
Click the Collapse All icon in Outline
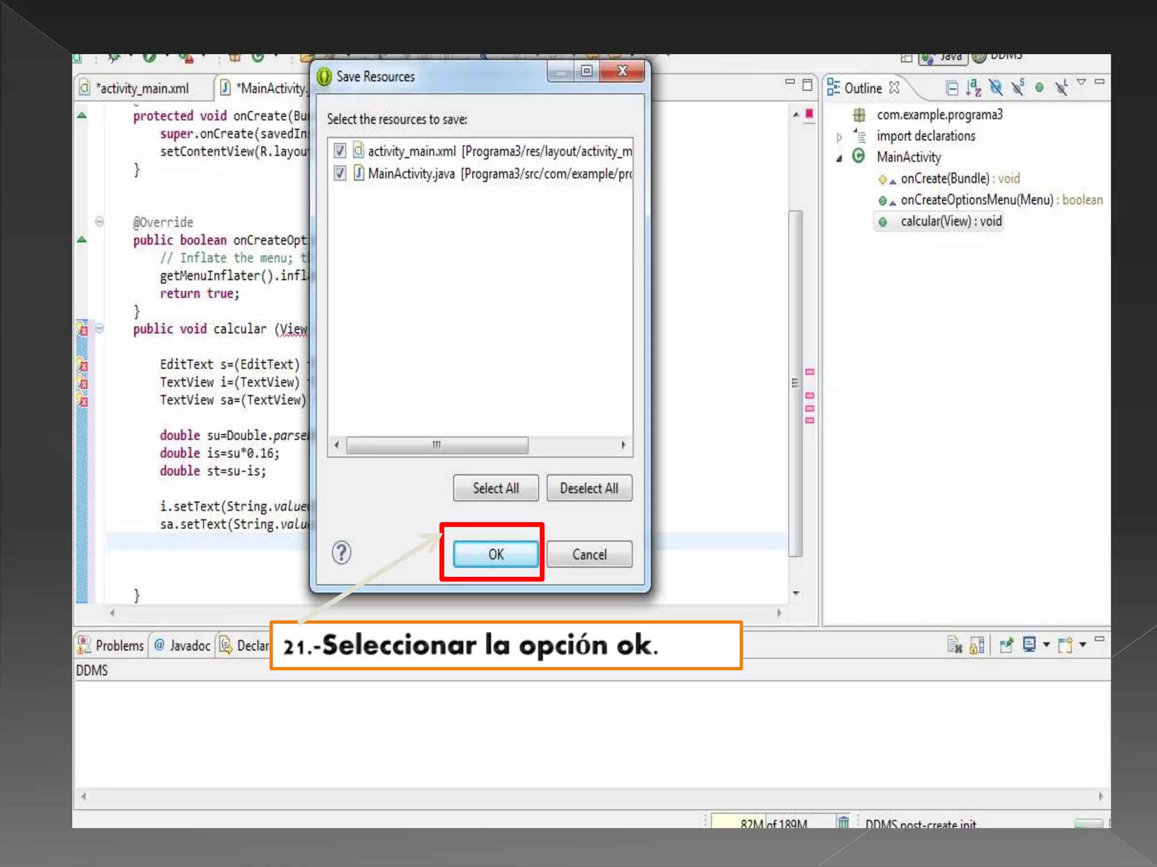952,89
